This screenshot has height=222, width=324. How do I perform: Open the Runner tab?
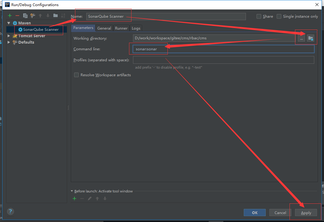pos(121,28)
